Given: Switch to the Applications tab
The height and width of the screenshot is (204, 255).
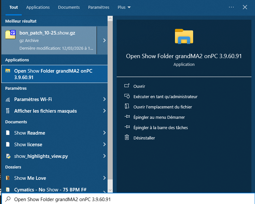Looking at the screenshot, I should coord(38,7).
